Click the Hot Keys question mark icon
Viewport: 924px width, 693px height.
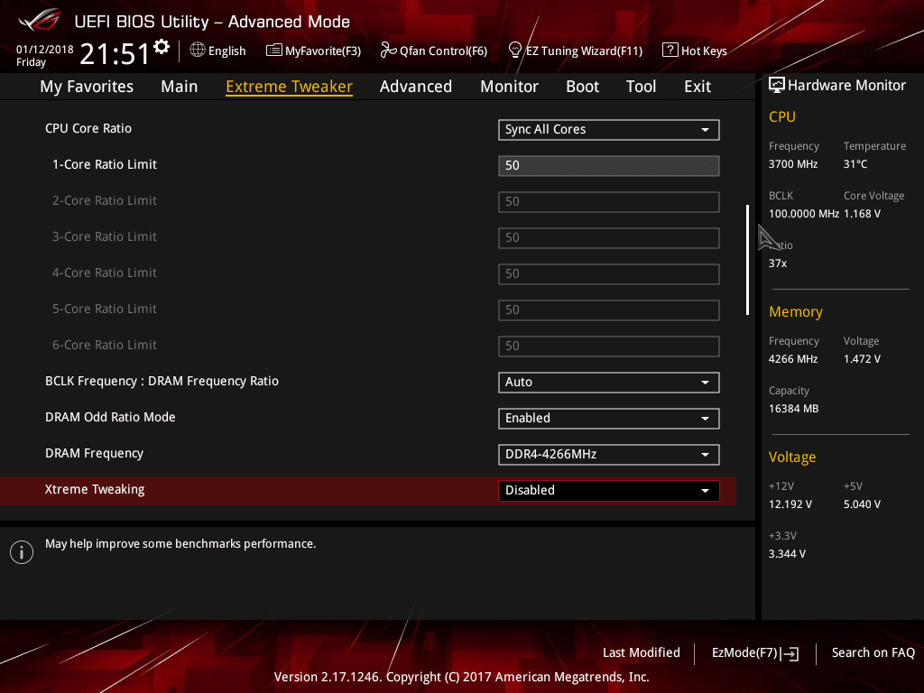670,51
